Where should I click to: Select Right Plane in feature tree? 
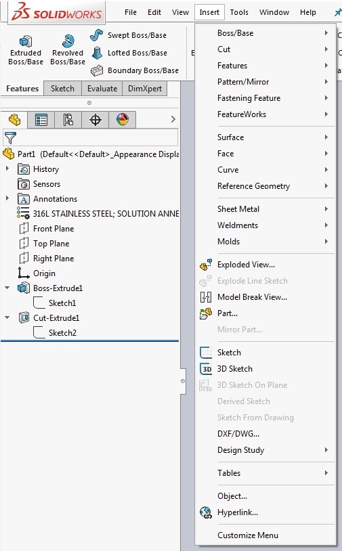point(47,259)
